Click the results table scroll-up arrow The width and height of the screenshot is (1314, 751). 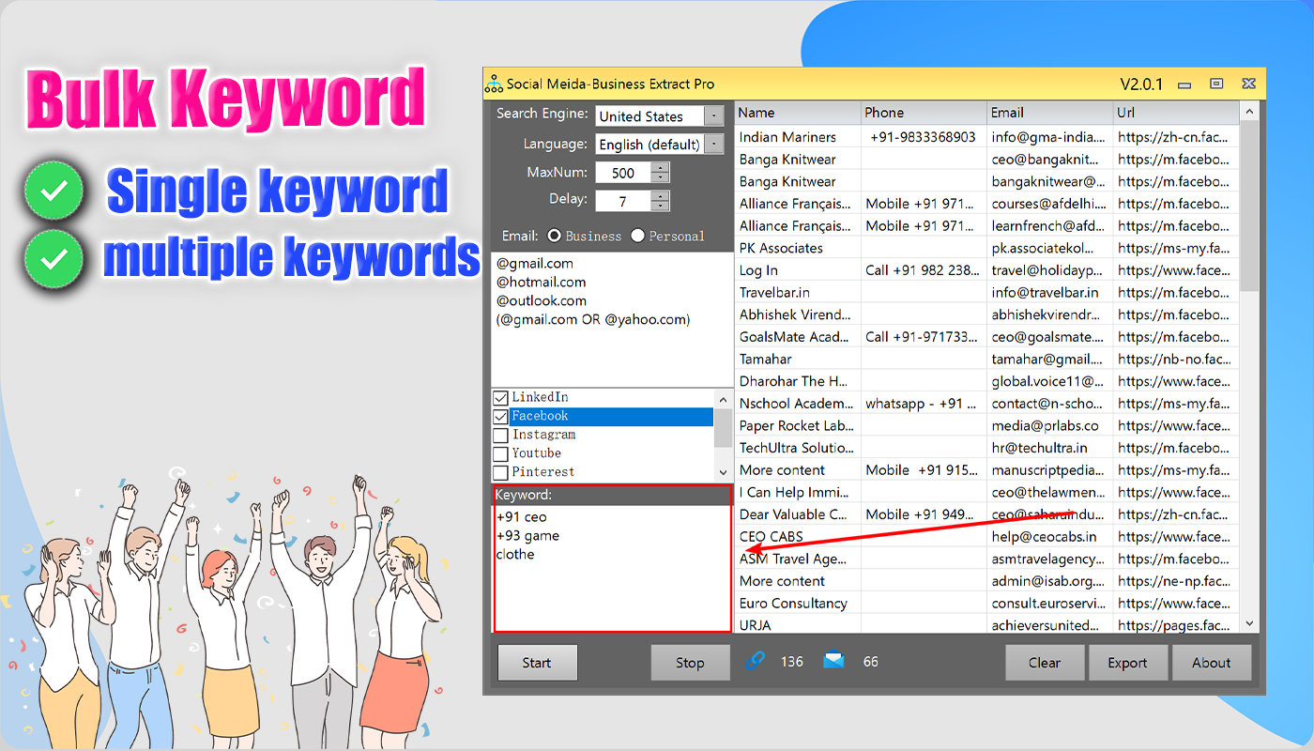tap(1249, 113)
